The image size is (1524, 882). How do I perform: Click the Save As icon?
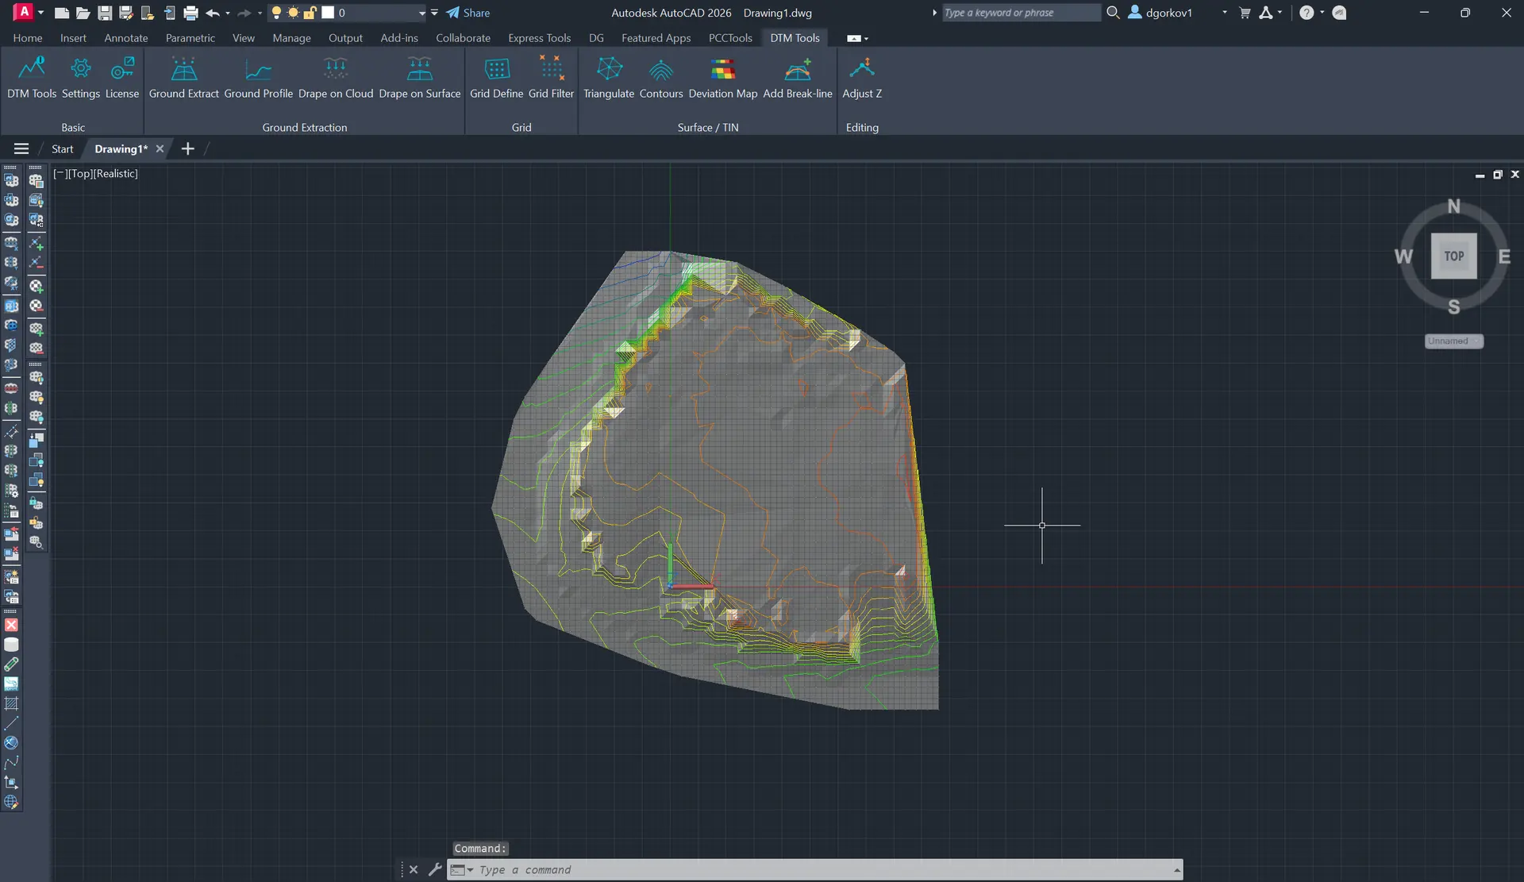coord(125,13)
